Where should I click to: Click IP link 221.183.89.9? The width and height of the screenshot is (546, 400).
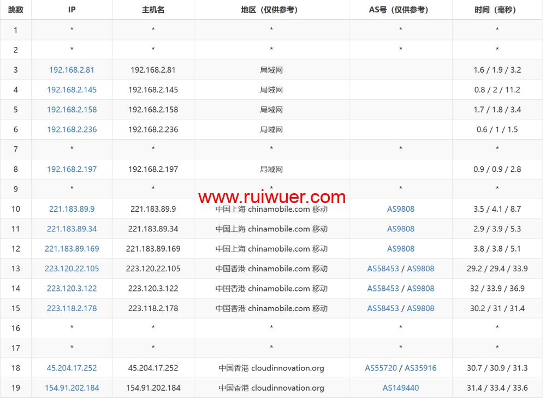point(72,209)
